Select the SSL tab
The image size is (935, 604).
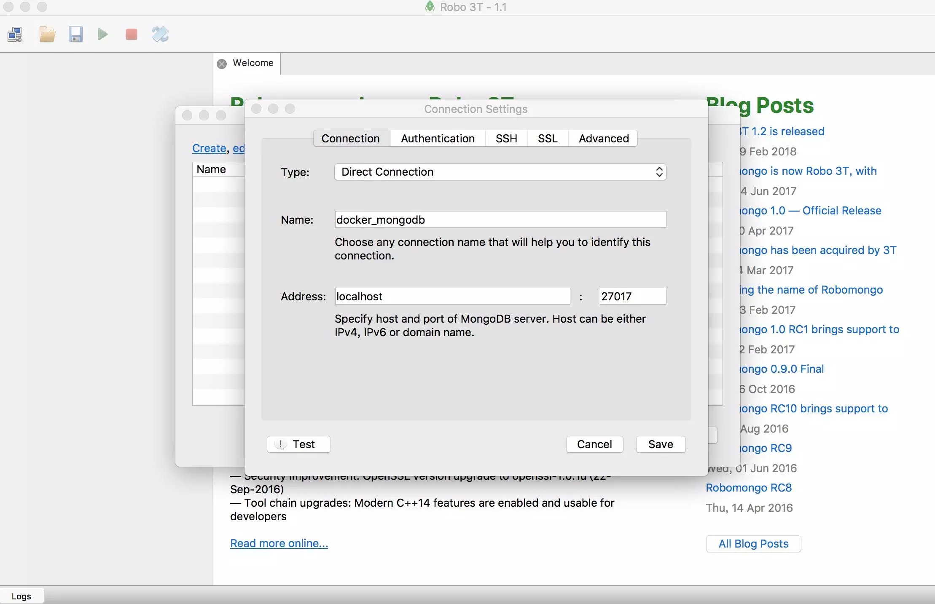tap(548, 139)
